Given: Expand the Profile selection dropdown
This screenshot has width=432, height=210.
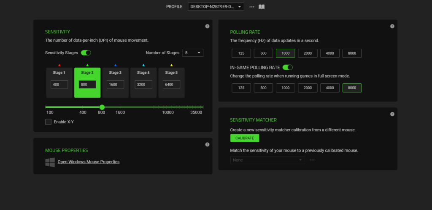Looking at the screenshot, I should [216, 7].
